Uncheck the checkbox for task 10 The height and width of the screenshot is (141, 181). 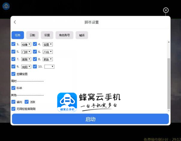click(x=35, y=66)
